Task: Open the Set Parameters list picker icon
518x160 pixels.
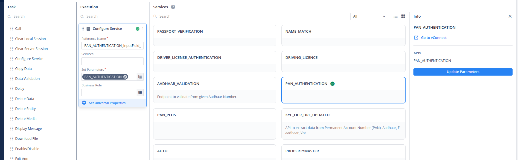Action: (x=140, y=77)
